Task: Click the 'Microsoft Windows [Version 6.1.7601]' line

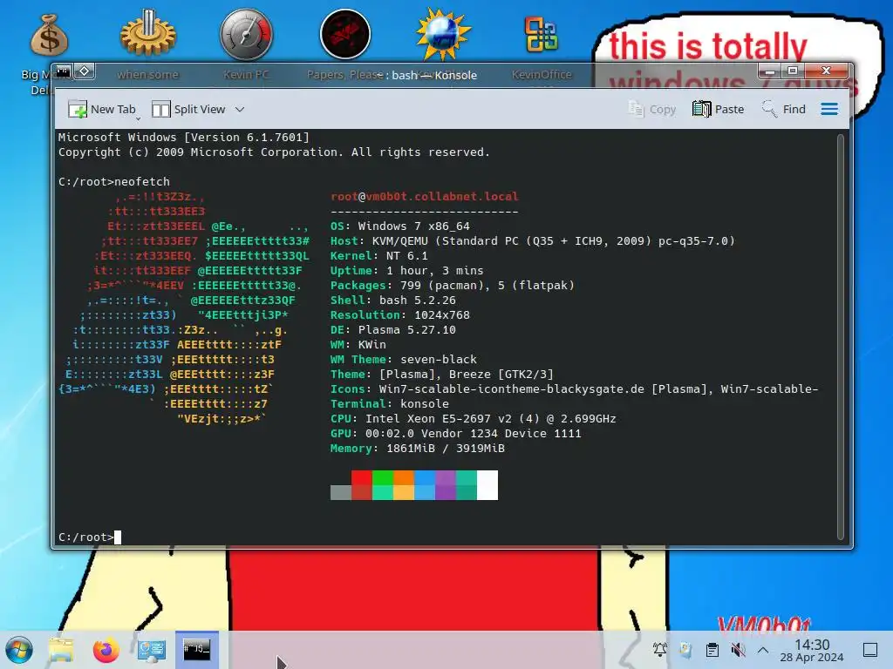Action: 183,137
